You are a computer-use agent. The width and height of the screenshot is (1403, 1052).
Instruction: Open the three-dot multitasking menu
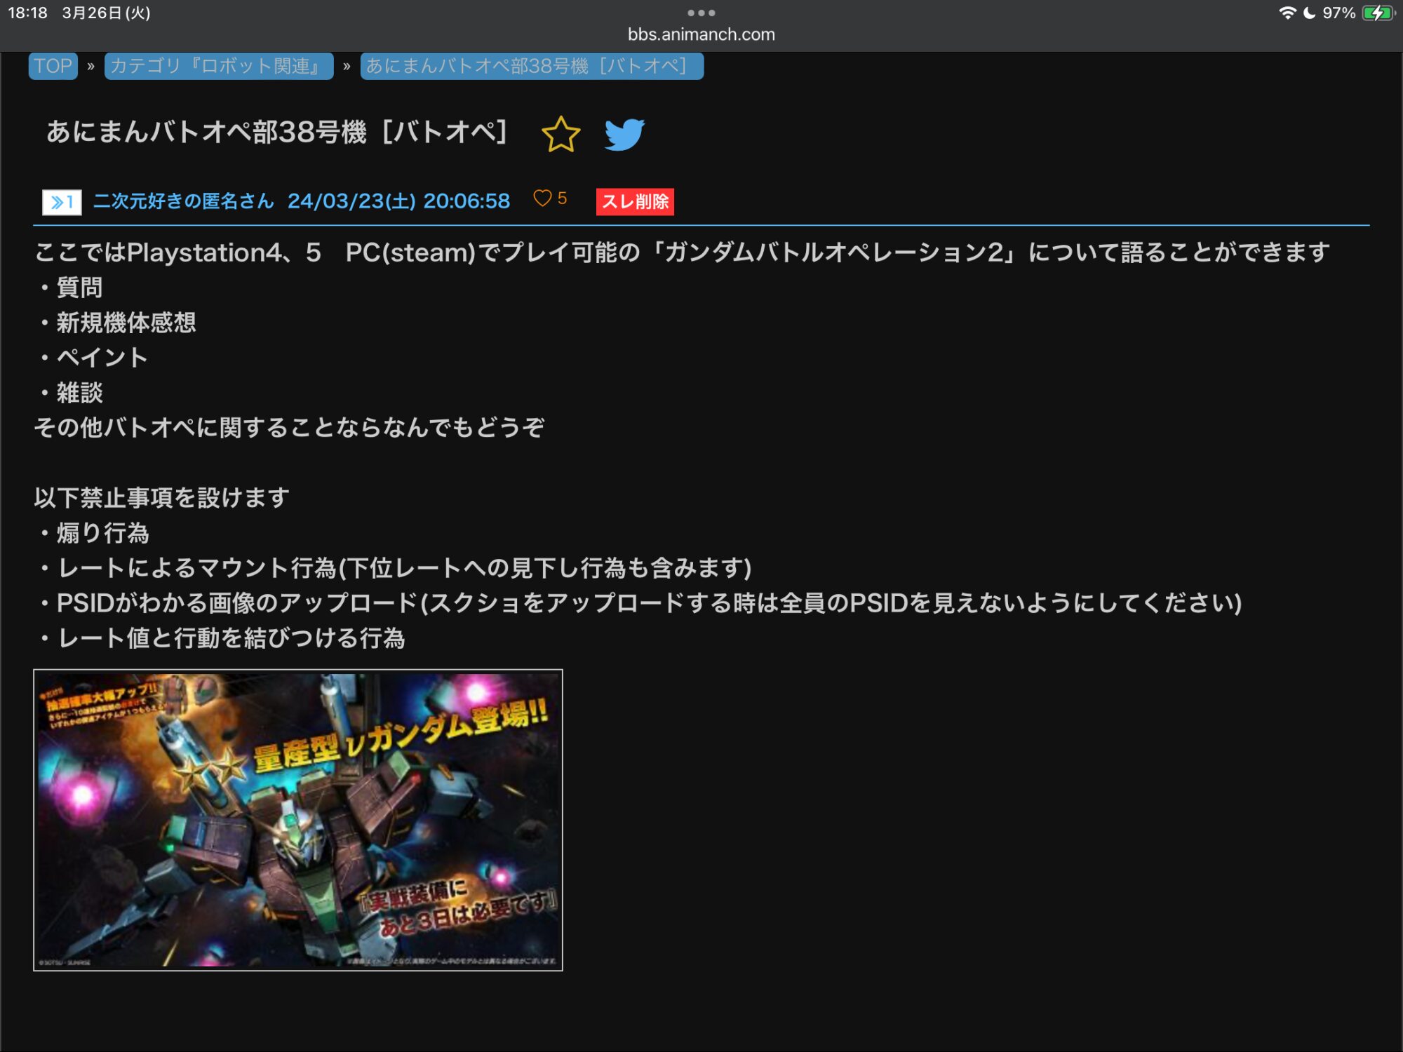[701, 13]
